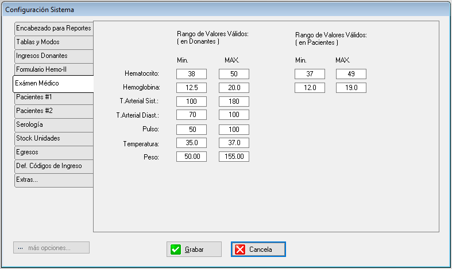Switch to the Pacientes #2 tab

pos(53,111)
